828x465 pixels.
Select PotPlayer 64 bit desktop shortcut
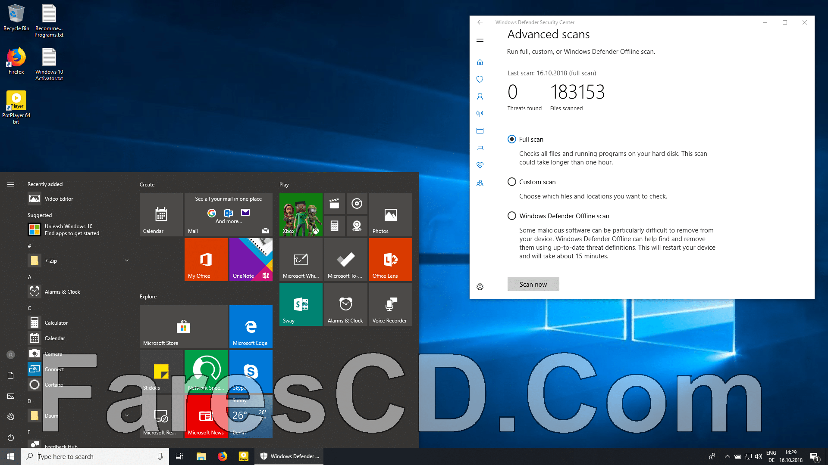pos(16,108)
